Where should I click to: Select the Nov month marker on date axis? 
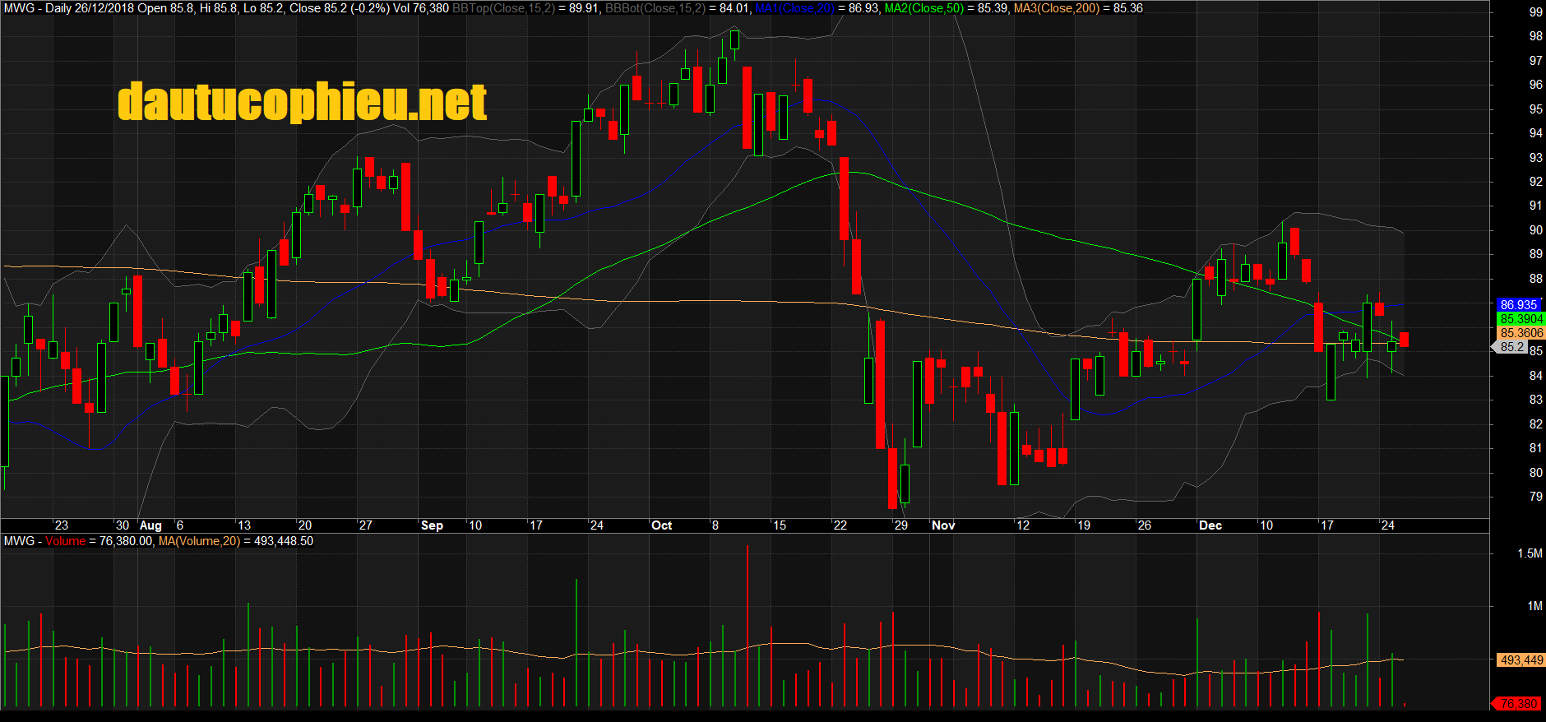(943, 525)
